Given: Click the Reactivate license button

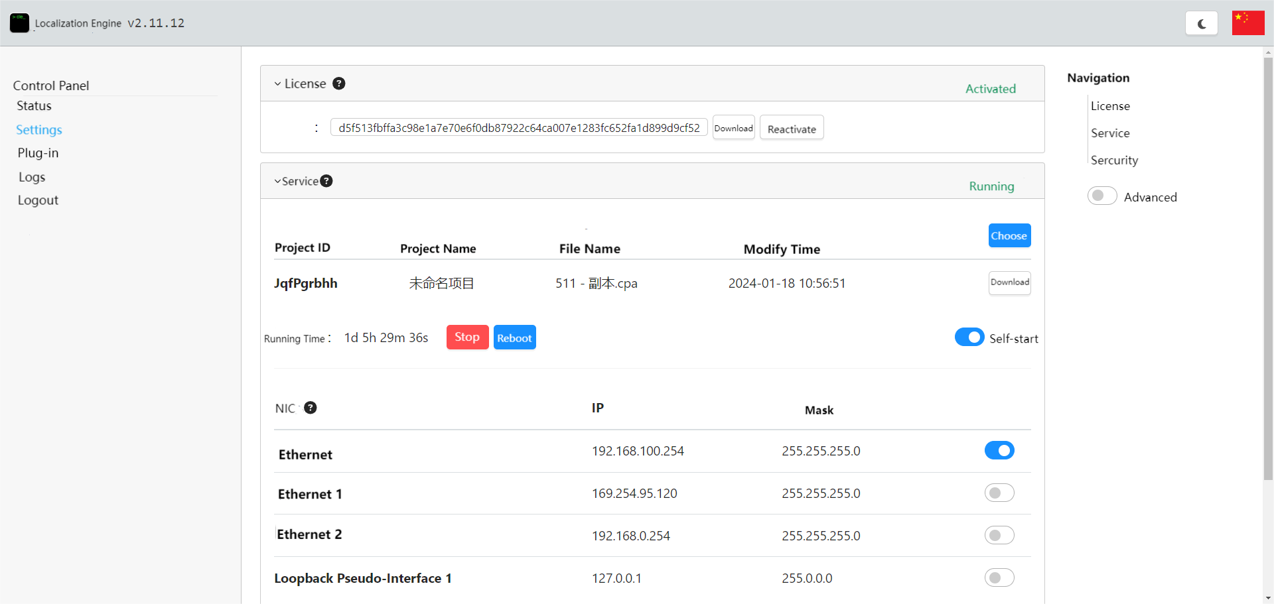Looking at the screenshot, I should click(x=791, y=128).
